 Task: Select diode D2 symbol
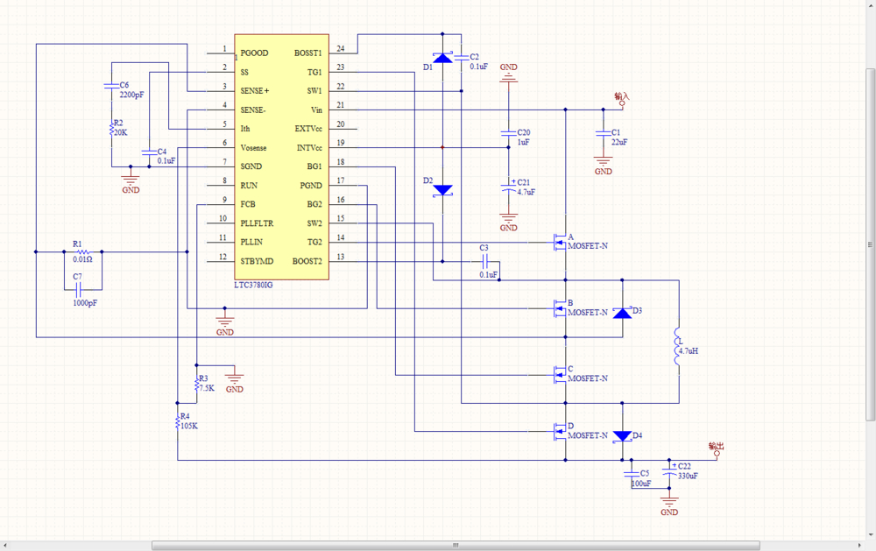click(442, 190)
